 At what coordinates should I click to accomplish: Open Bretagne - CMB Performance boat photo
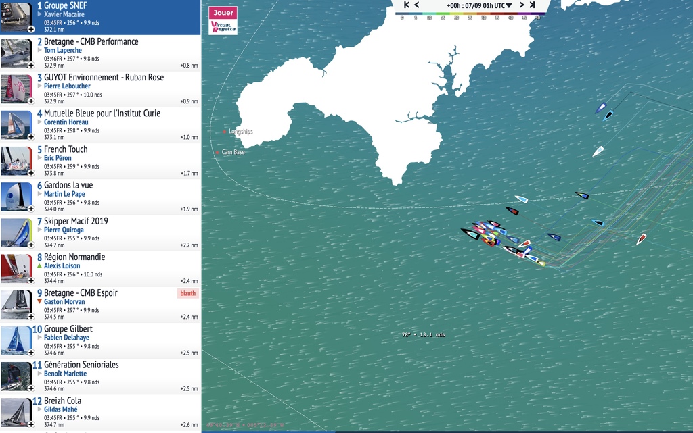click(x=16, y=53)
